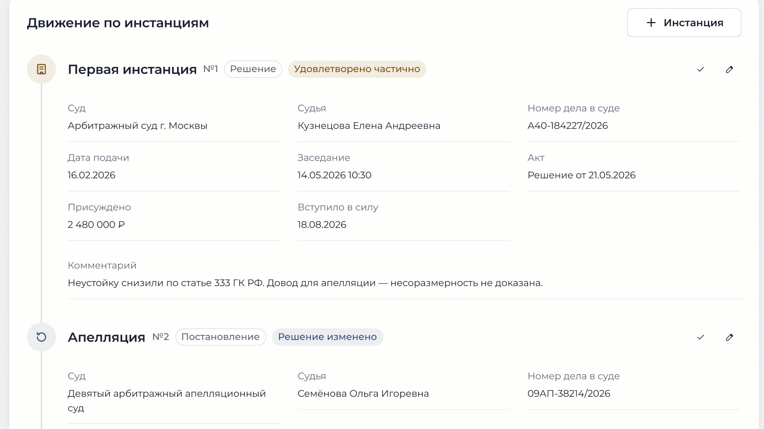Click the checkmark icon for Первая инстанция

click(700, 69)
